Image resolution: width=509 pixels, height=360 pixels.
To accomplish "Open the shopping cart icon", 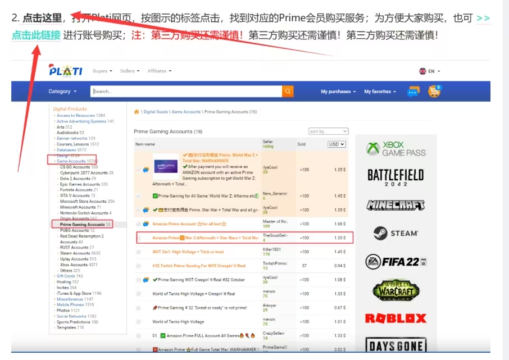I will pos(434,91).
